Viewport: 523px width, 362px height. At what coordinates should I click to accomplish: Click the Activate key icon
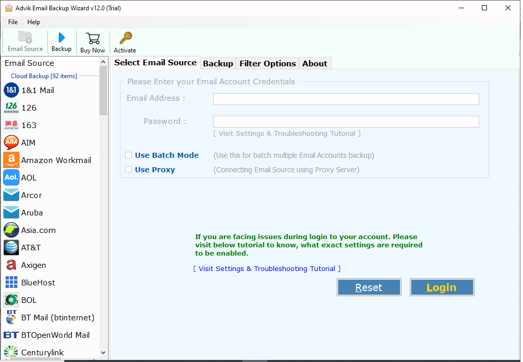click(x=126, y=38)
